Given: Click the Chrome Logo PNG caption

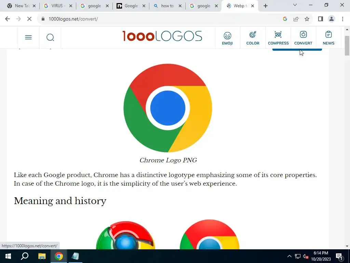Looking at the screenshot, I should tap(168, 160).
